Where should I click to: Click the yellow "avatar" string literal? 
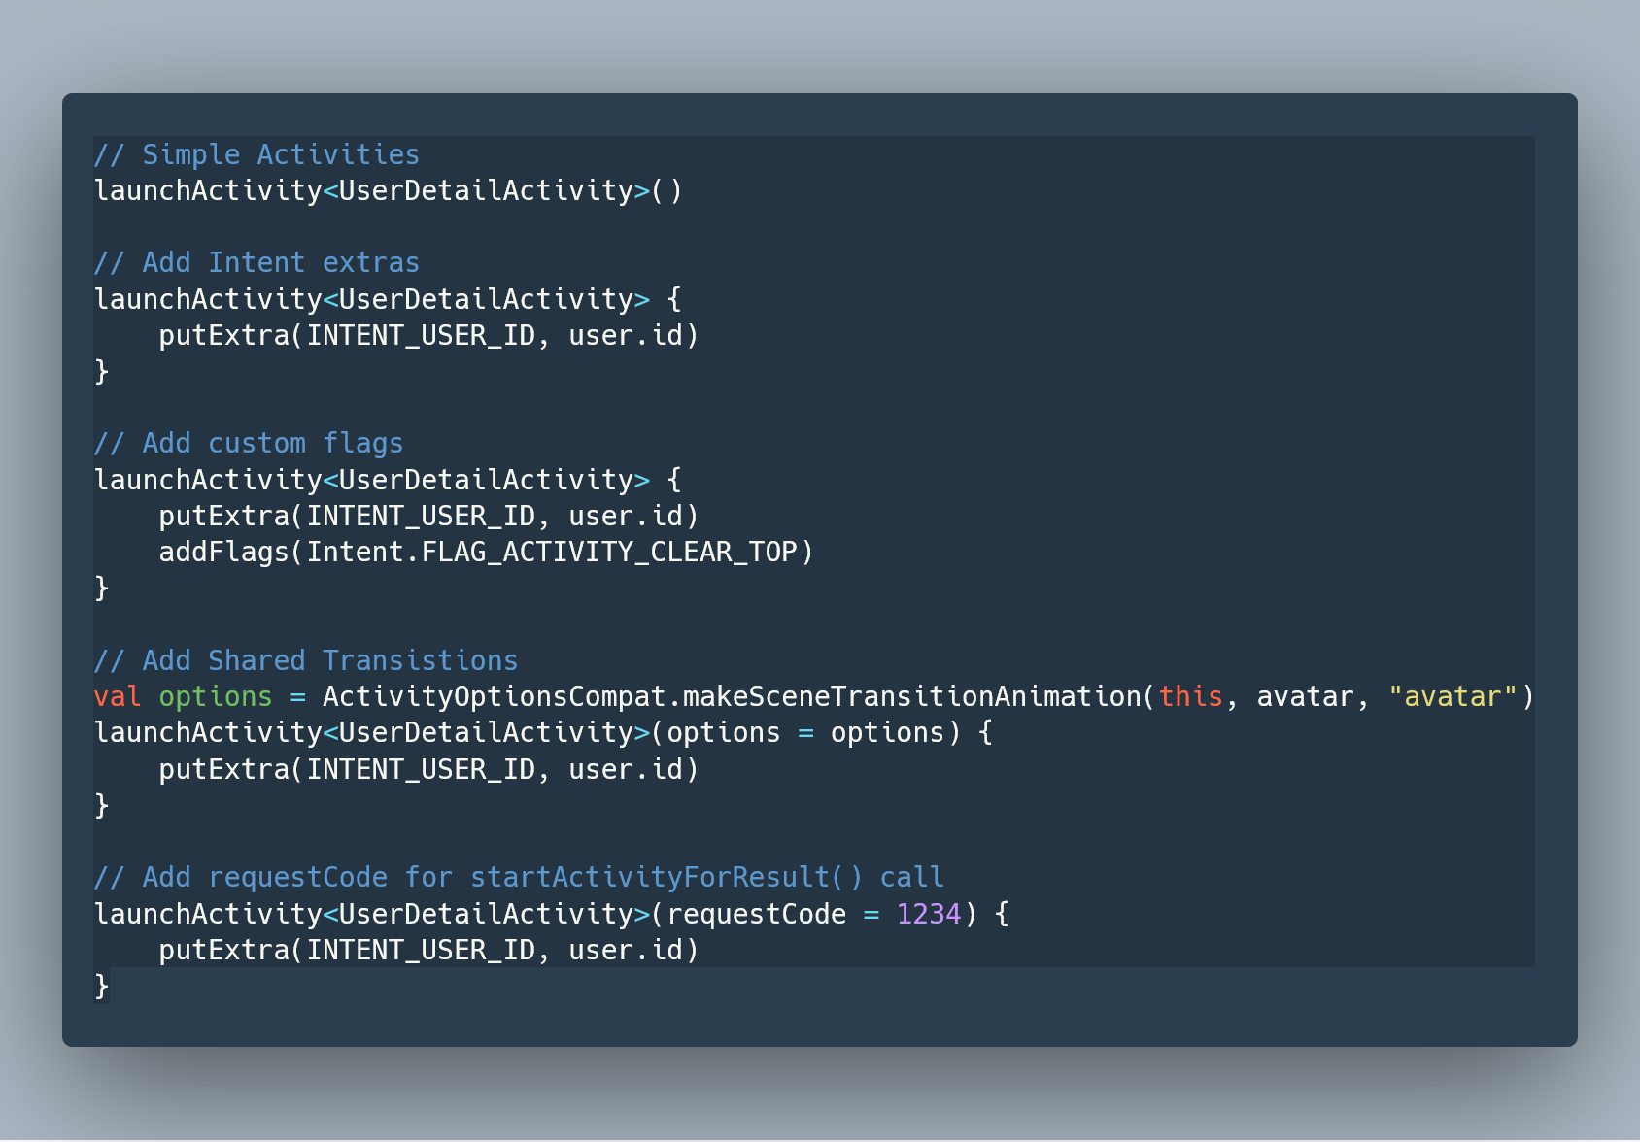[x=1452, y=696]
